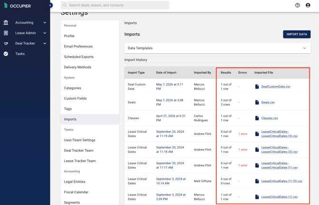Open Segments settings

pyautogui.click(x=72, y=202)
